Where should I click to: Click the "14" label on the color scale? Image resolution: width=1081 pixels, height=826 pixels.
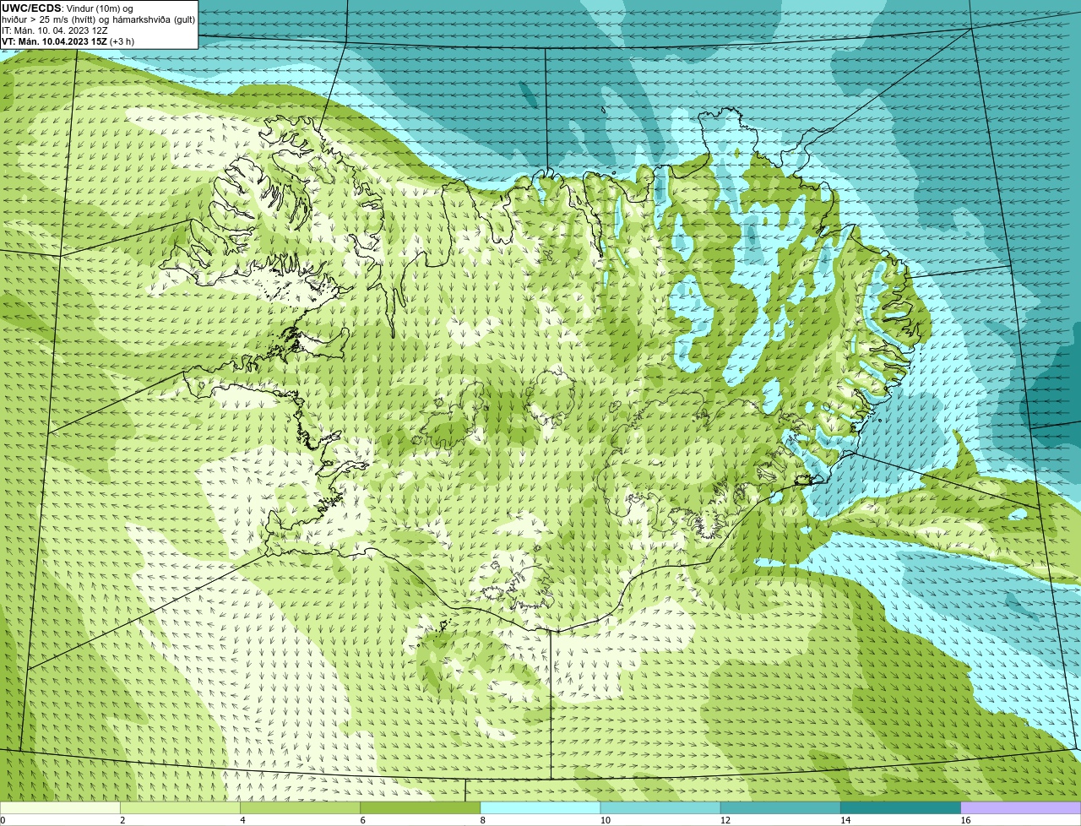(x=845, y=820)
